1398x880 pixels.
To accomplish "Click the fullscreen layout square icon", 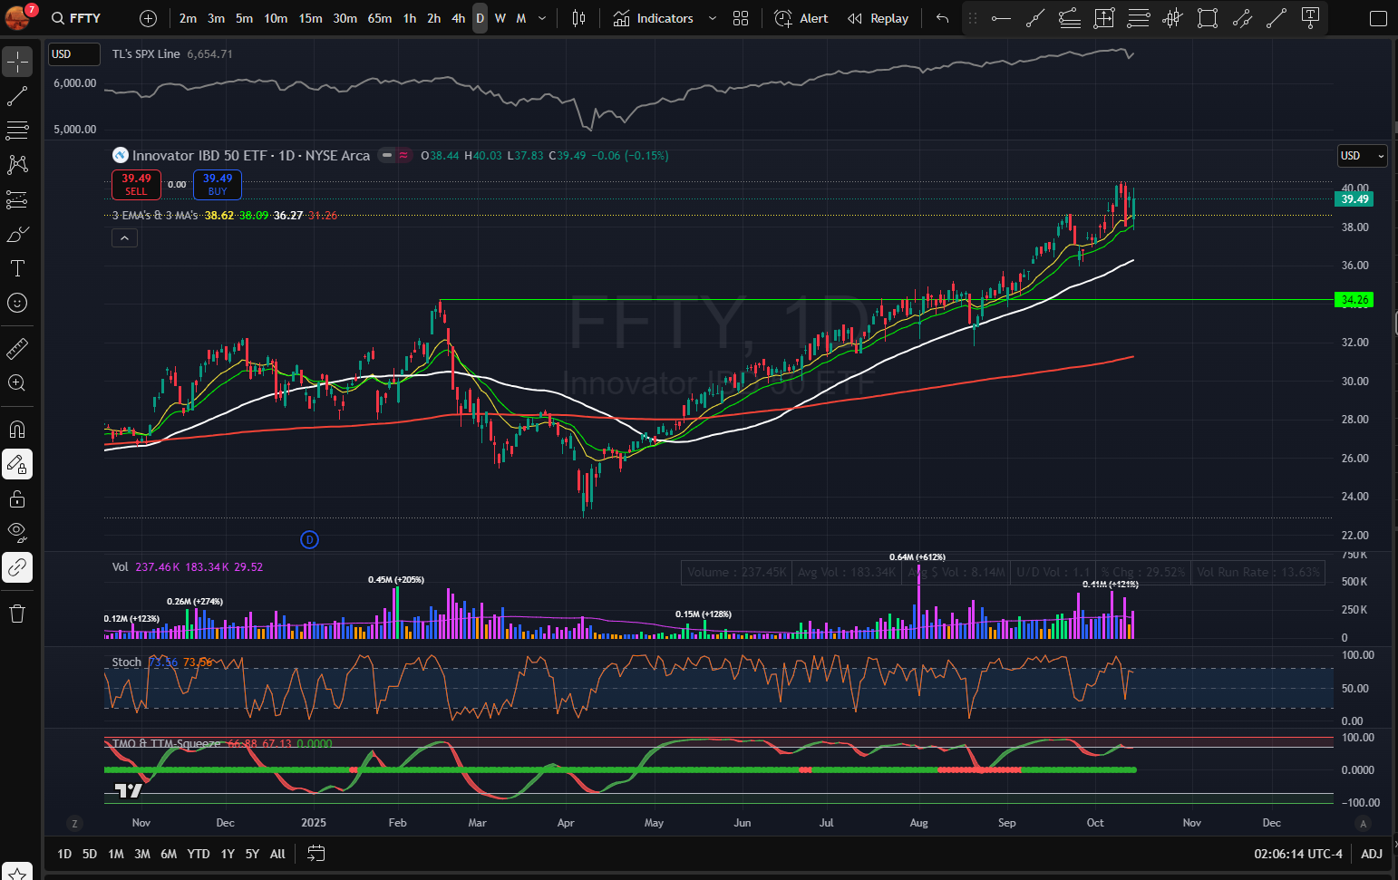I will pos(1378,18).
